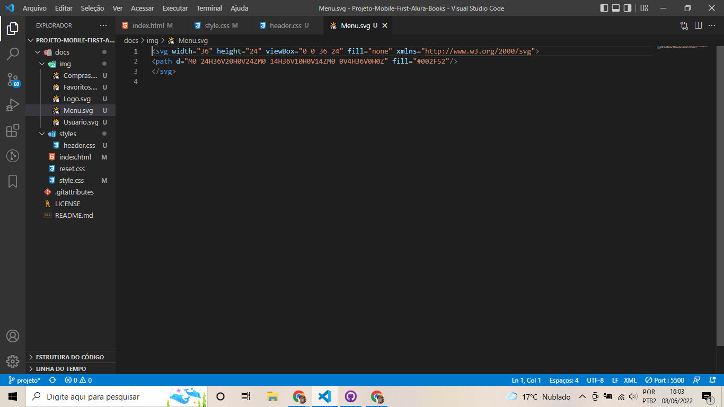Image resolution: width=724 pixels, height=407 pixels.
Task: Open the Extensions view
Action: coord(13,130)
